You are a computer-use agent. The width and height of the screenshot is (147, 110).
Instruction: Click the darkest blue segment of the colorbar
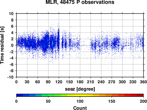coord(20,95)
